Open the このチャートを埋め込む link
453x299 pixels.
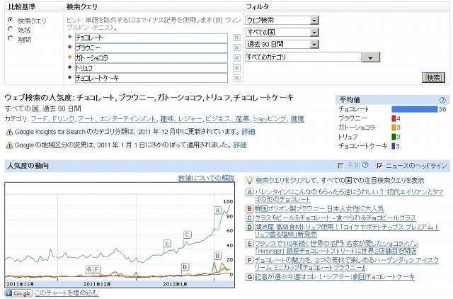[x=67, y=293]
